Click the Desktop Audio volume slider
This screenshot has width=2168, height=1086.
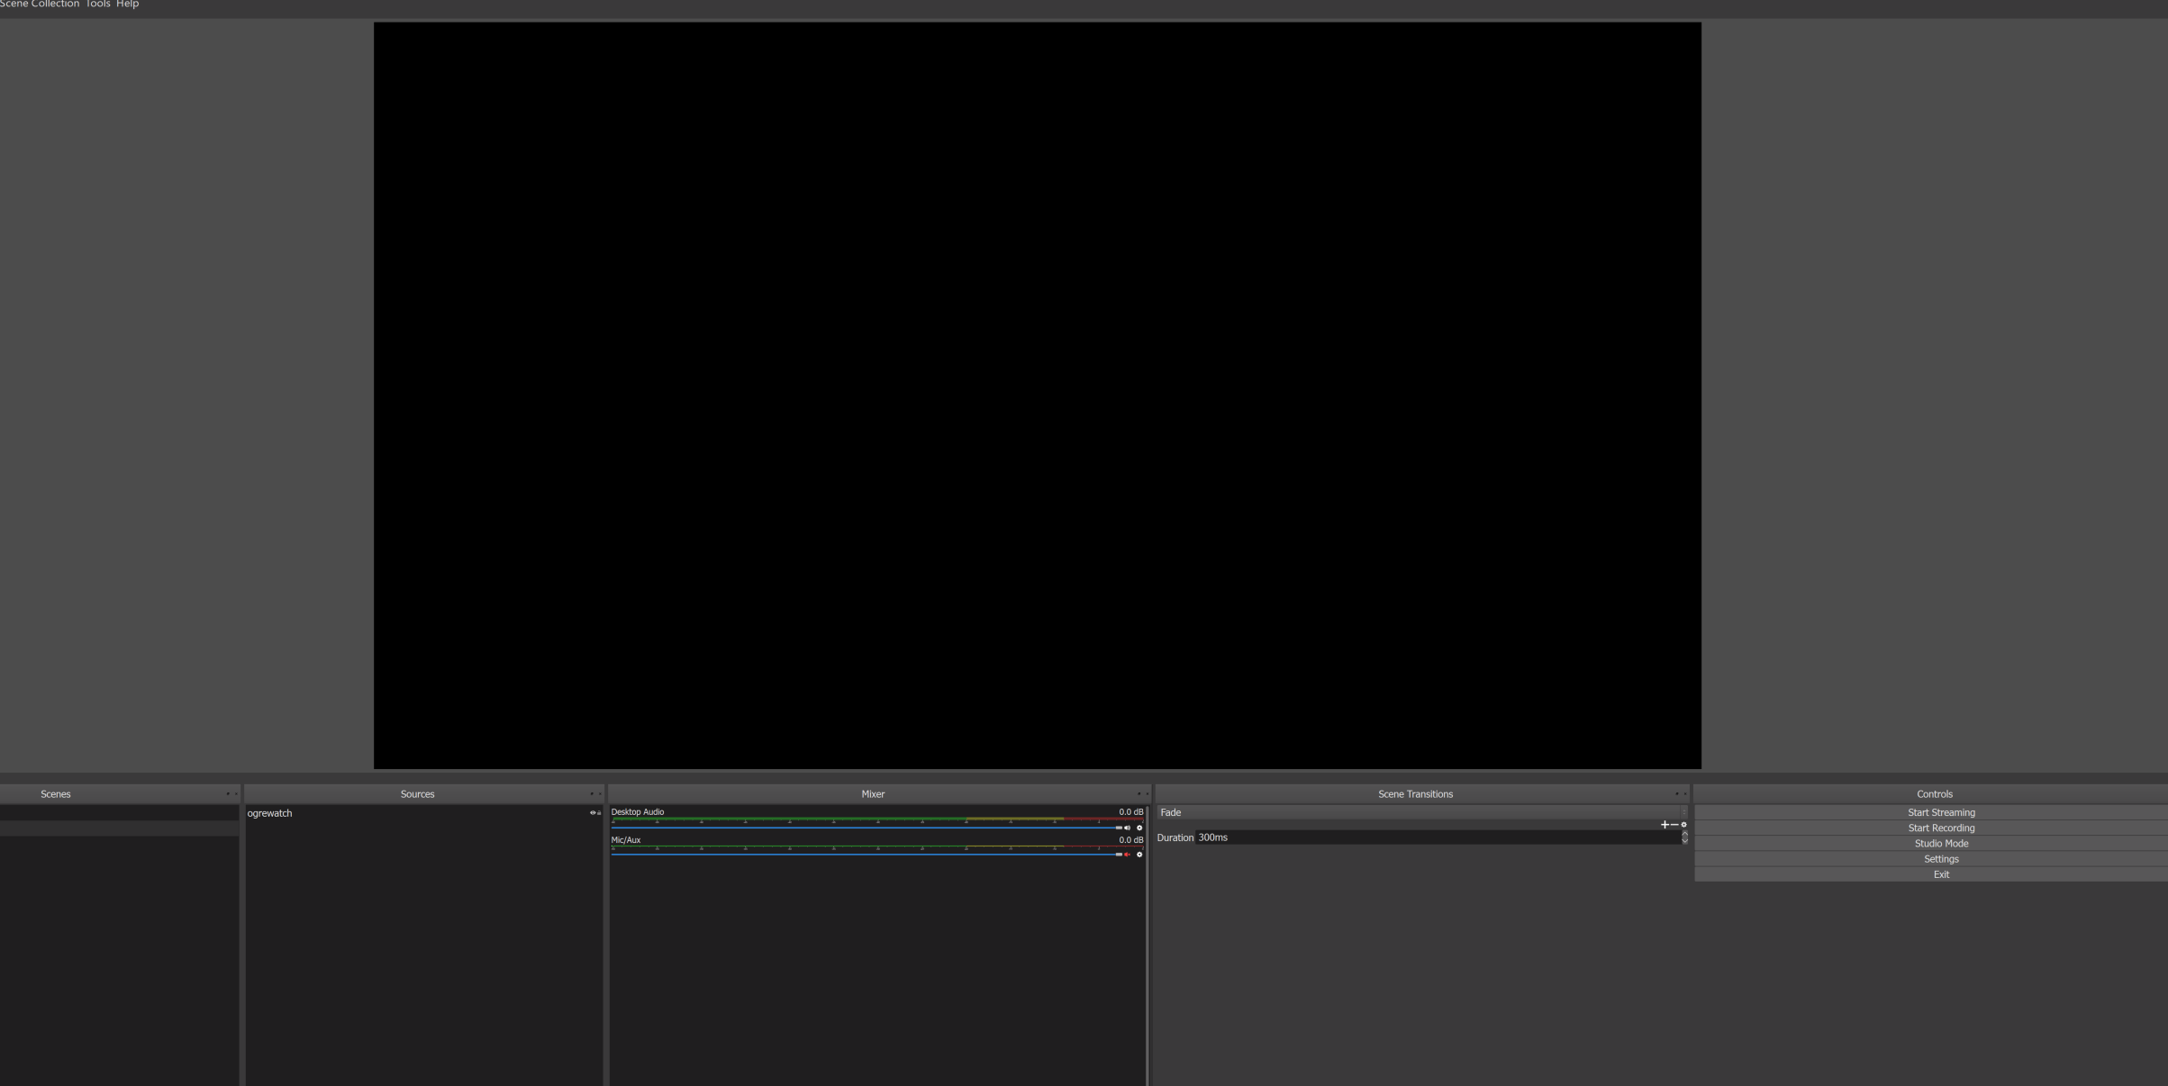click(865, 828)
